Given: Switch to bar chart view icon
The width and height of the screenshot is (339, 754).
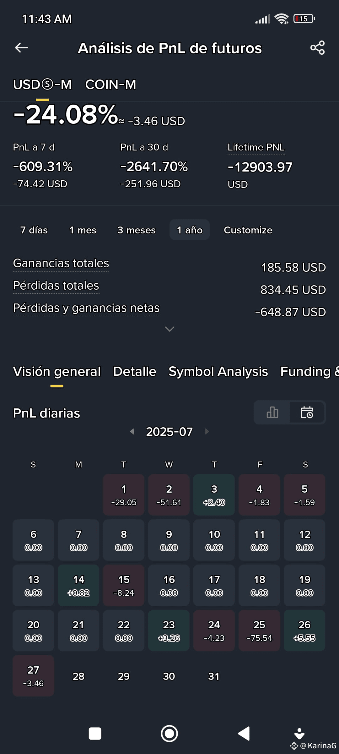Looking at the screenshot, I should pyautogui.click(x=272, y=412).
